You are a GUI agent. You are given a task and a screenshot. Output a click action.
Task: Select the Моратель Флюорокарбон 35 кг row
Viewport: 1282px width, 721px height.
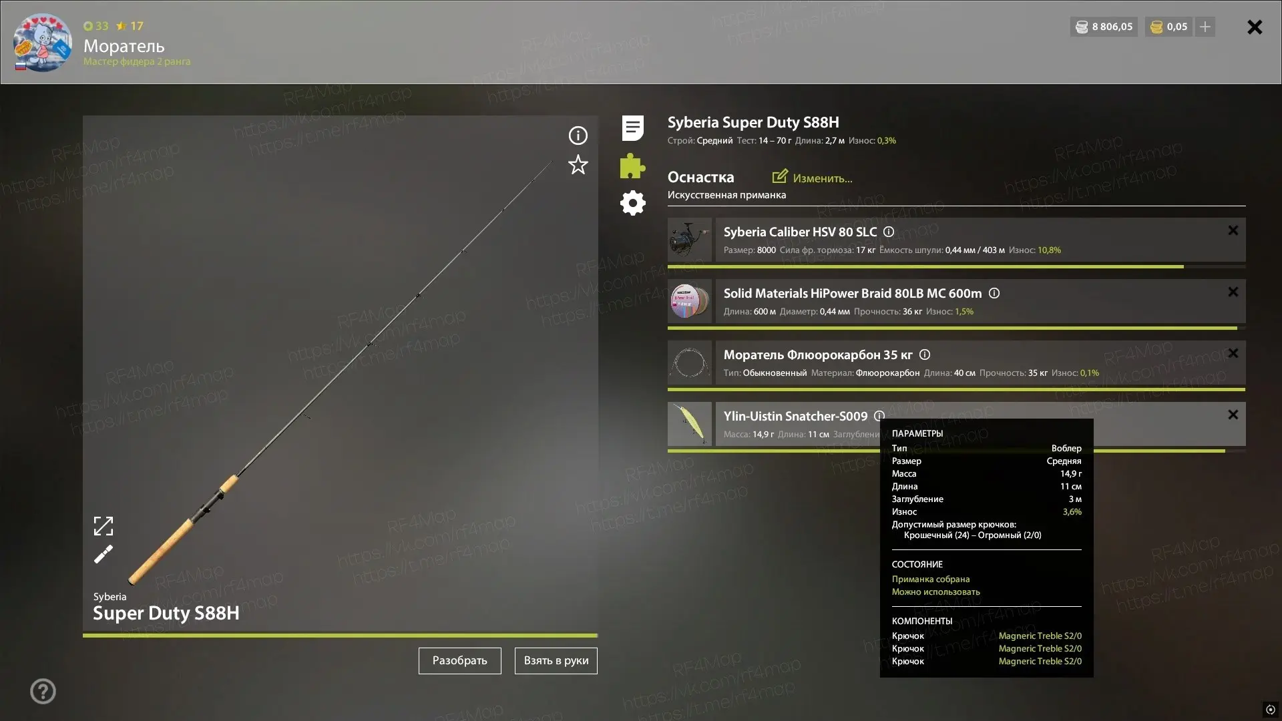click(980, 362)
